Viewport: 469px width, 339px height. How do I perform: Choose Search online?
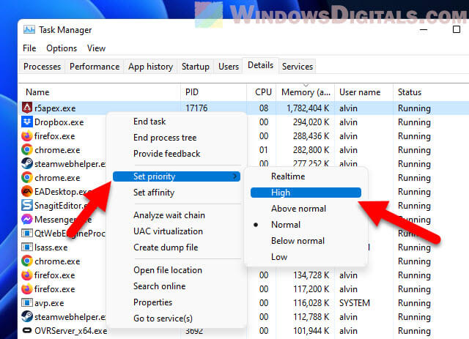(x=177, y=286)
